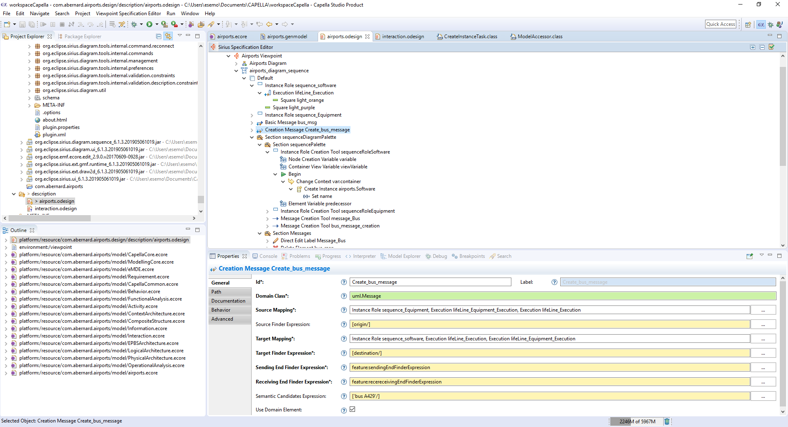Click help icon next to Domain Class
This screenshot has height=427, width=788.
tap(344, 296)
